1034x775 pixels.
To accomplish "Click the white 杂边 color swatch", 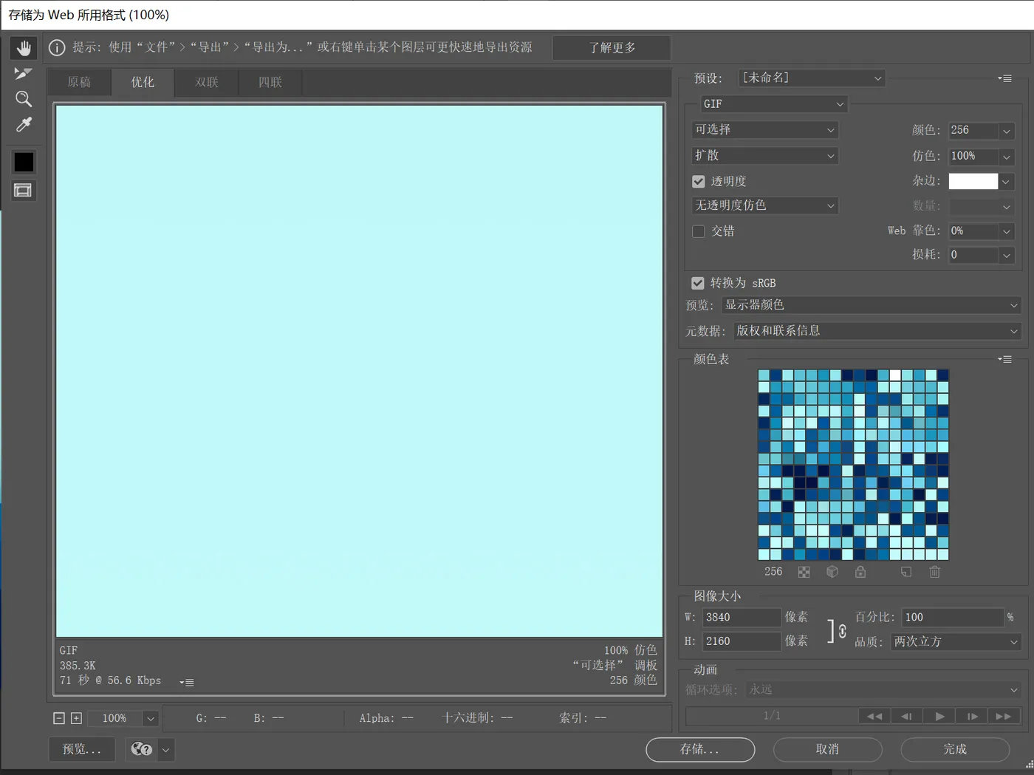I will click(x=973, y=181).
